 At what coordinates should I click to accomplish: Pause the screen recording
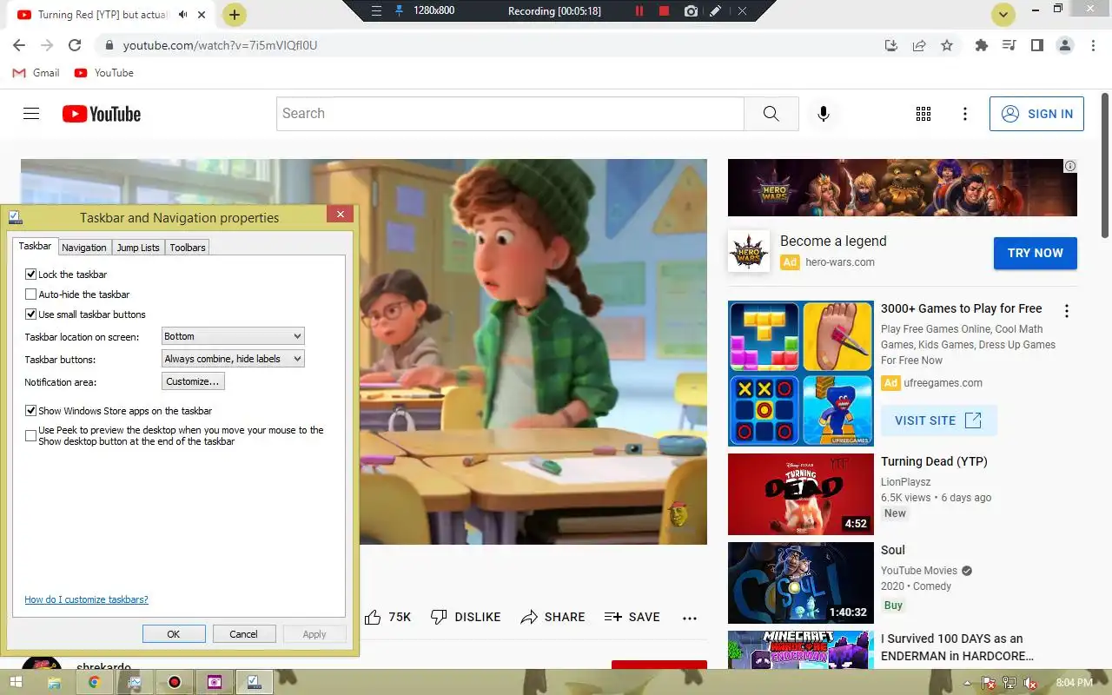(x=639, y=11)
